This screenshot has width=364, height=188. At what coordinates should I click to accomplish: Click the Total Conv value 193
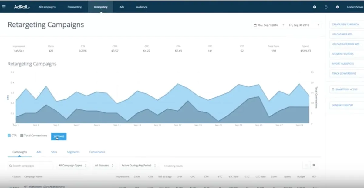[x=274, y=51]
